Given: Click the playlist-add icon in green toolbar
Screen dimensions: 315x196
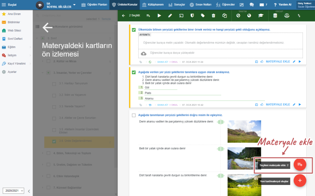Looking at the screenshot, I should click(148, 15).
